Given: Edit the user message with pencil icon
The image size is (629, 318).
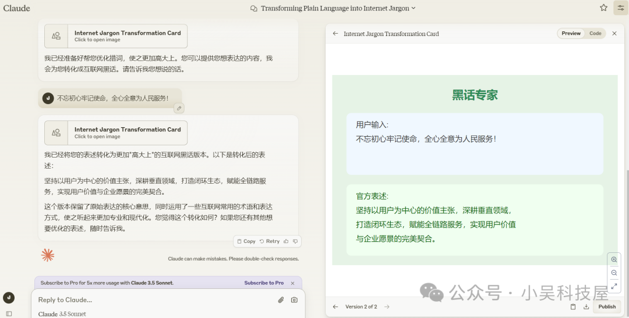Looking at the screenshot, I should (x=179, y=108).
